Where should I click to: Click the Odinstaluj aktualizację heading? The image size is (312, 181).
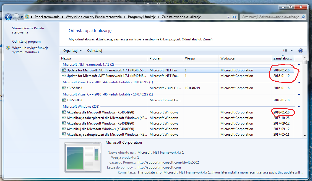click(x=90, y=31)
